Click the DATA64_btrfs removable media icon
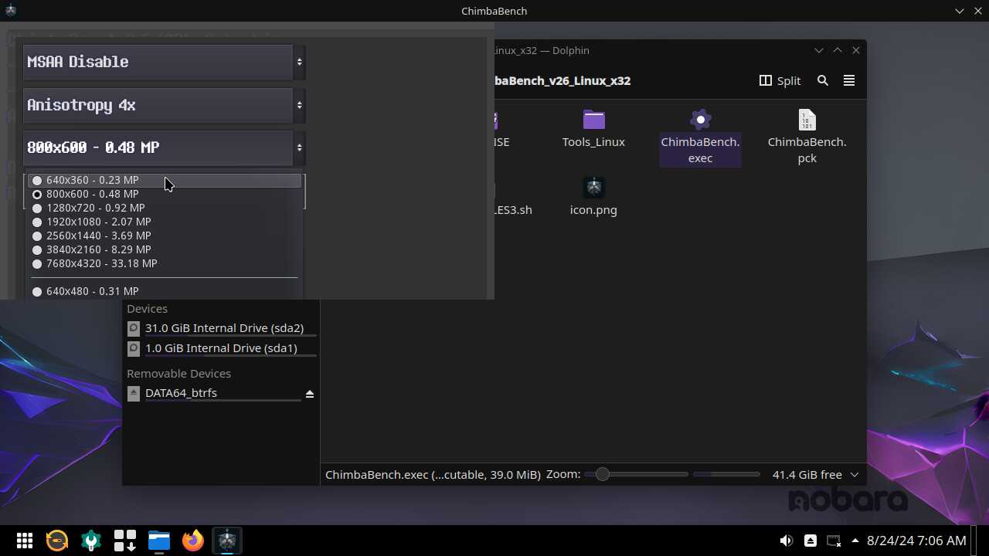This screenshot has width=989, height=556. [x=134, y=393]
